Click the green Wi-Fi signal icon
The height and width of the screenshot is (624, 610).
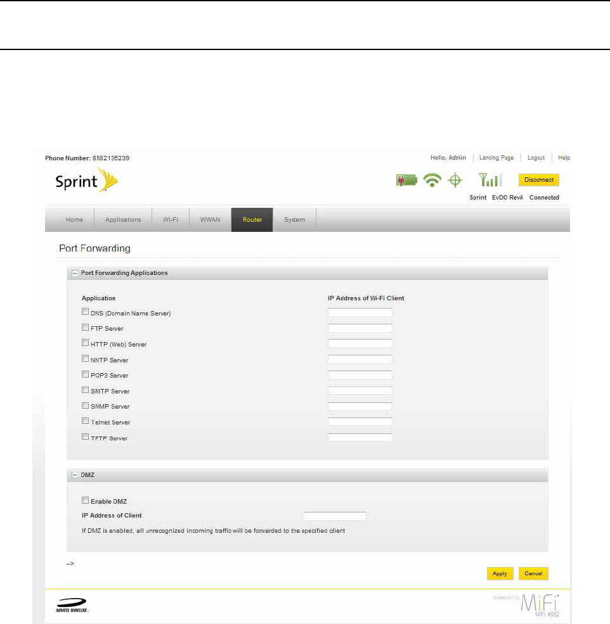[x=432, y=181]
